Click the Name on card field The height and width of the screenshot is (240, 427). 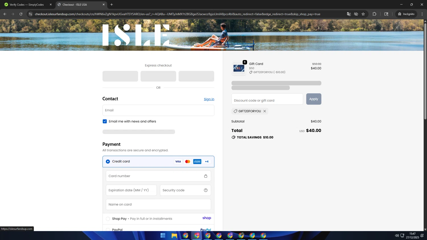point(158,204)
